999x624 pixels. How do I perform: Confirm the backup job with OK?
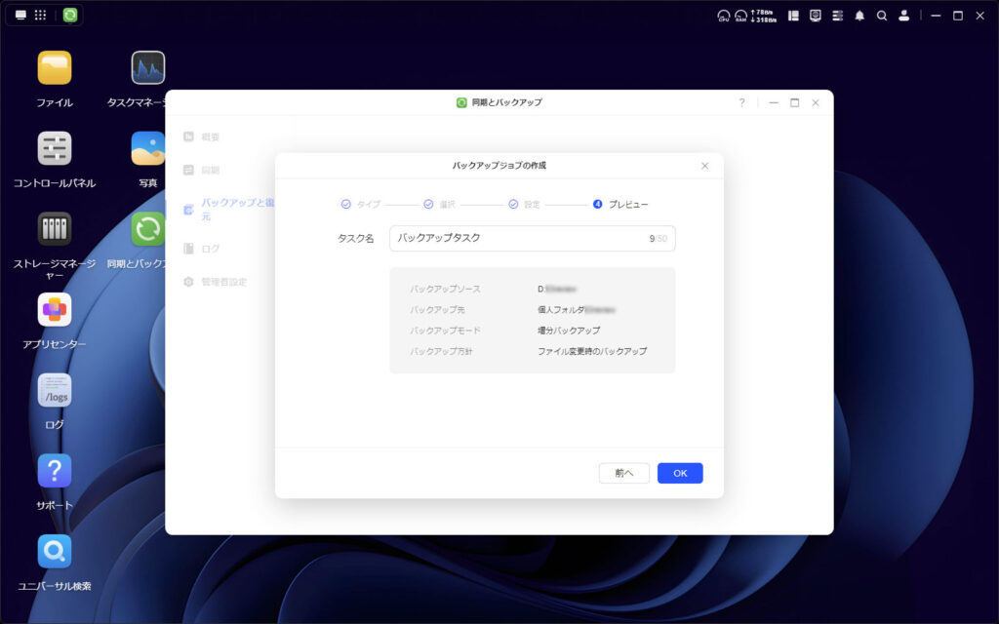click(680, 473)
